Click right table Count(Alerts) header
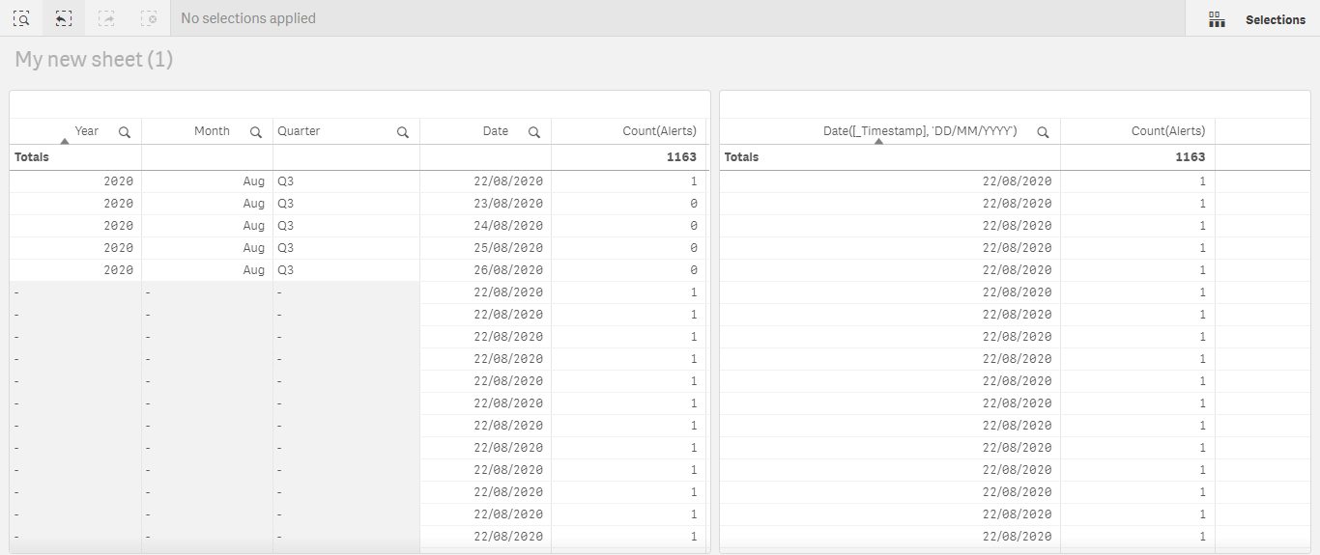The image size is (1320, 555). click(x=1167, y=131)
